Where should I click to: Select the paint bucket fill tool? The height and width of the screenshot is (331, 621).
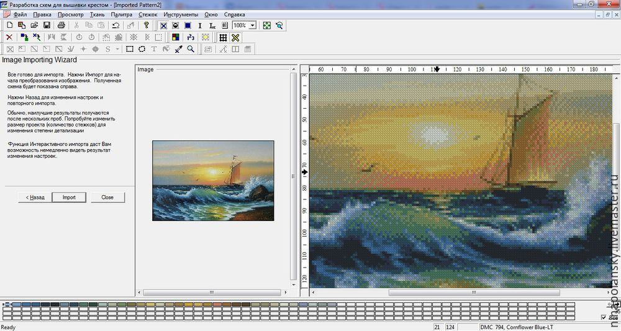pos(166,49)
